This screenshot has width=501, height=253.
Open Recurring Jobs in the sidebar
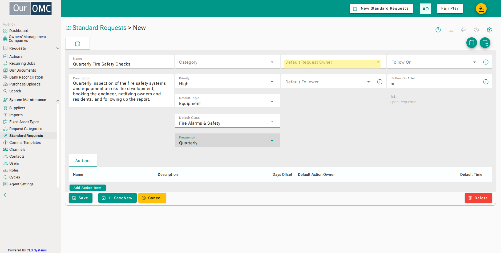coord(22,63)
